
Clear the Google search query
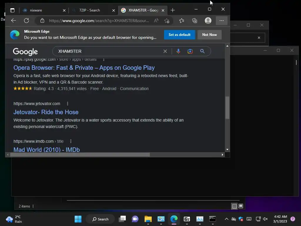coord(165,51)
